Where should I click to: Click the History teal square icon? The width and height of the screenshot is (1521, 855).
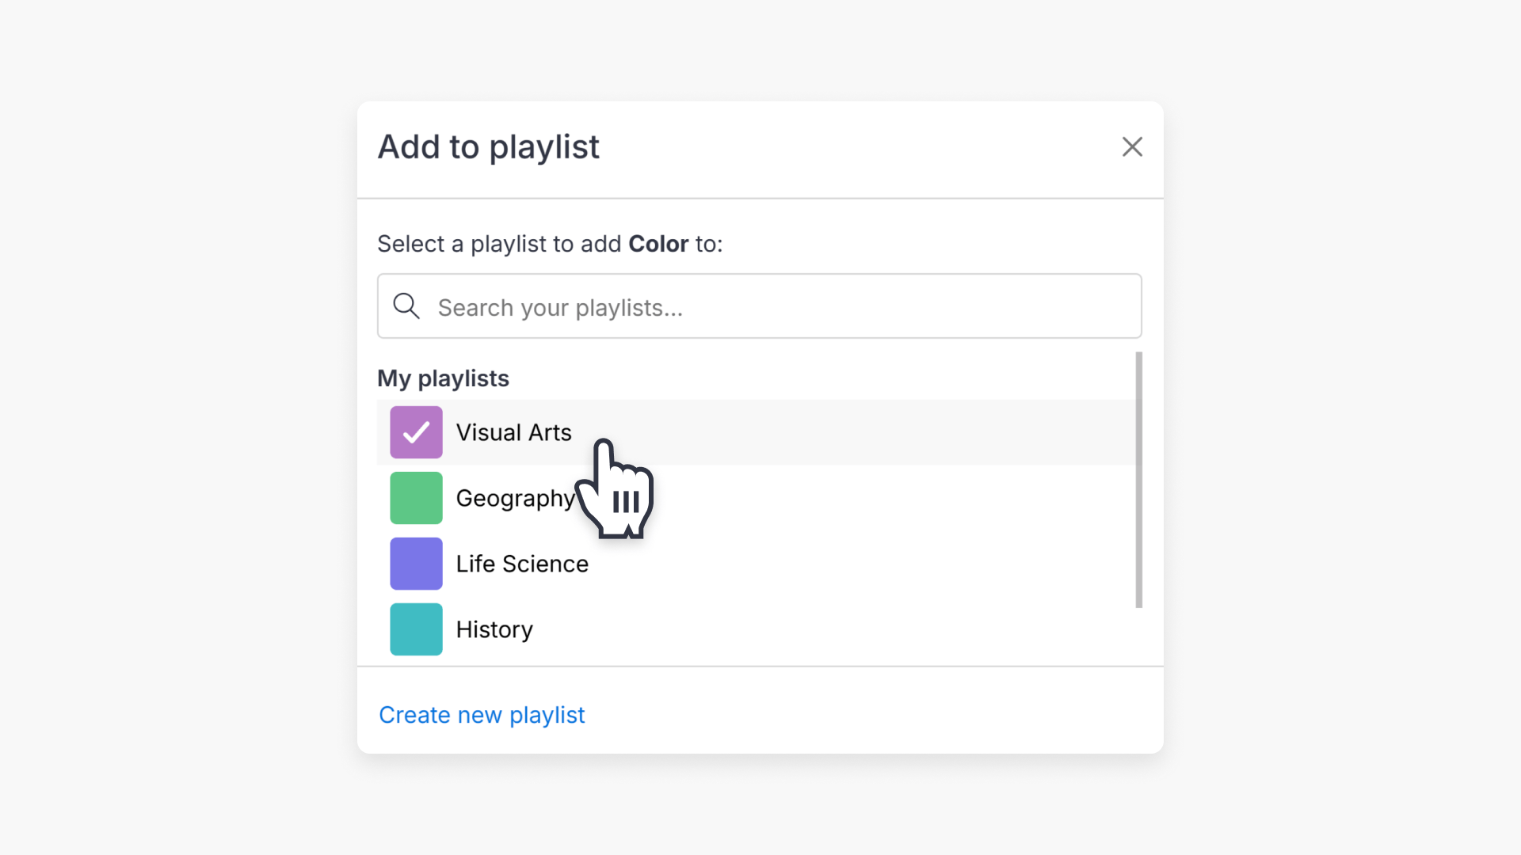pyautogui.click(x=415, y=629)
